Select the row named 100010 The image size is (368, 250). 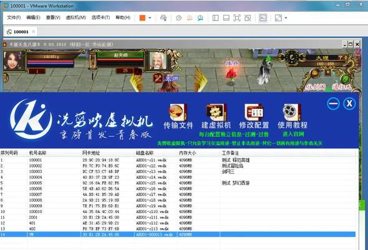click(x=178, y=212)
